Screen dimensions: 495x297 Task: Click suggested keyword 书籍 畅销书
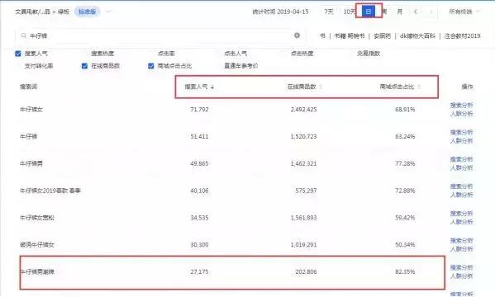click(x=350, y=36)
